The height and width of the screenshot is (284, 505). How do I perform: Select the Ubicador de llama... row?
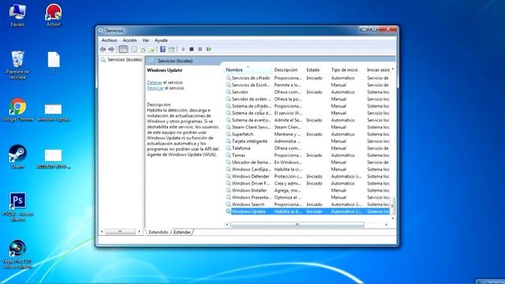(x=308, y=163)
